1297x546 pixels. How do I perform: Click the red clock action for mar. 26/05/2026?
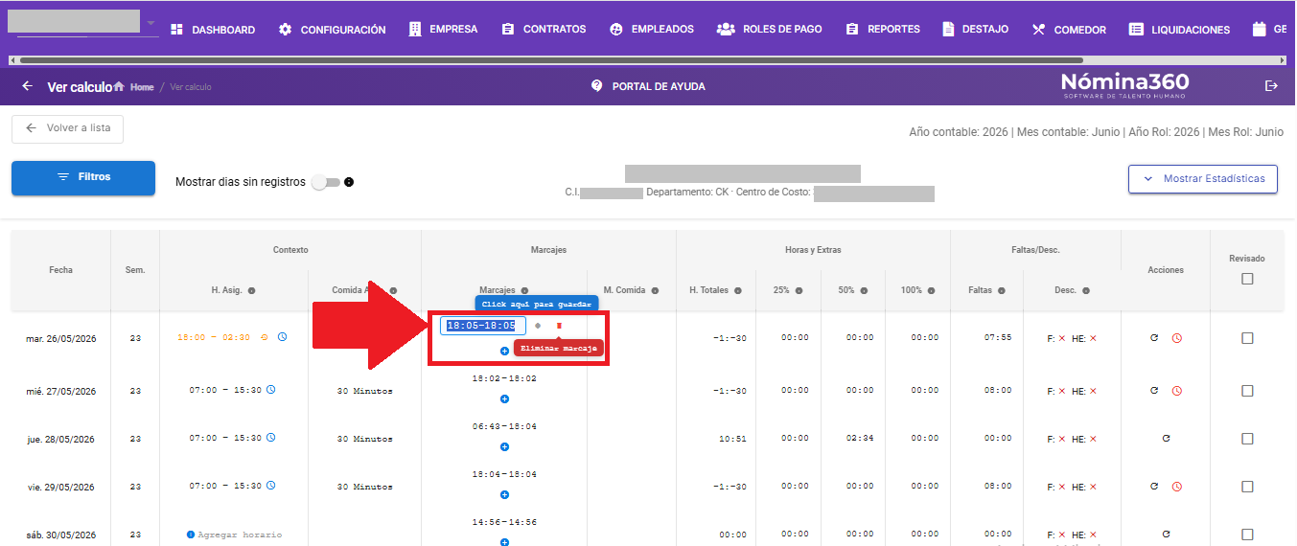coord(1177,338)
